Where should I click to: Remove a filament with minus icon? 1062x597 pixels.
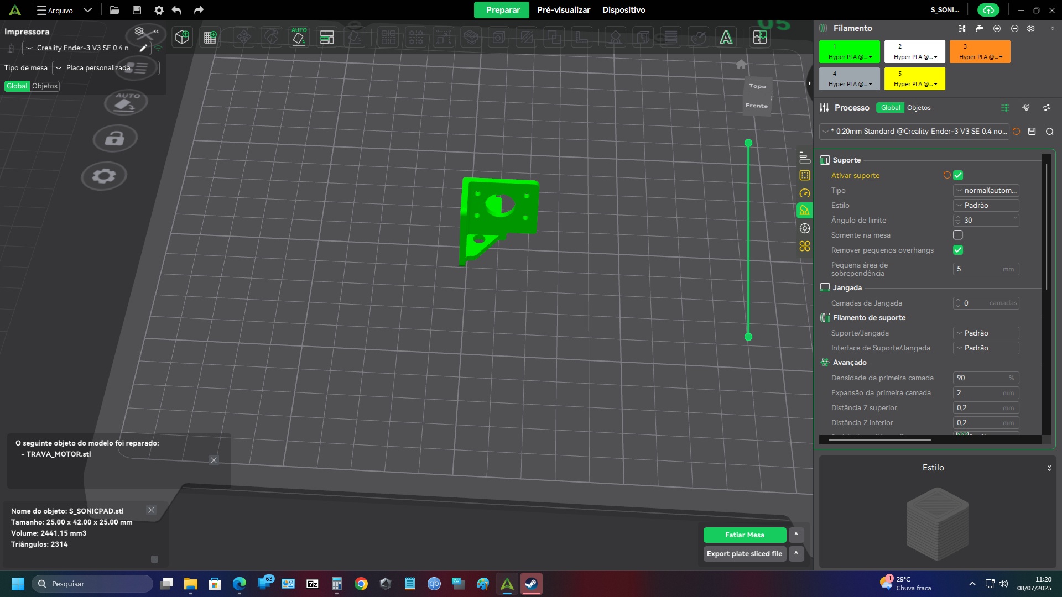pyautogui.click(x=1014, y=28)
